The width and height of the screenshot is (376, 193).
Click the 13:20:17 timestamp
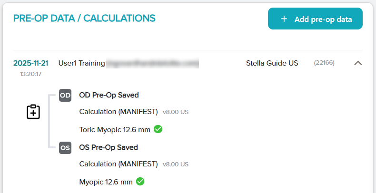tap(30, 74)
